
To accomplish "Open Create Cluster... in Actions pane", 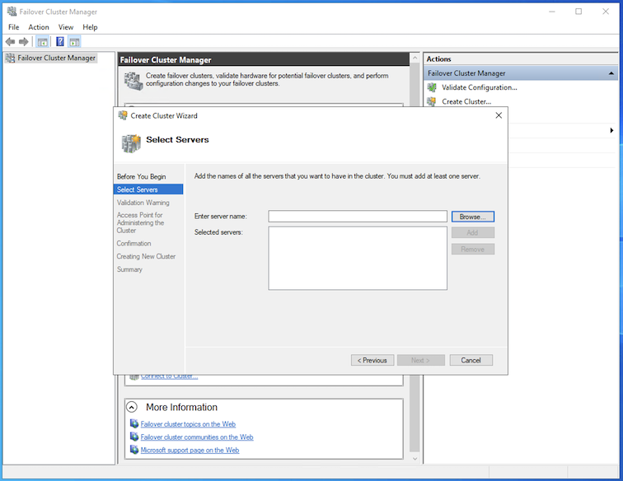I will [466, 101].
